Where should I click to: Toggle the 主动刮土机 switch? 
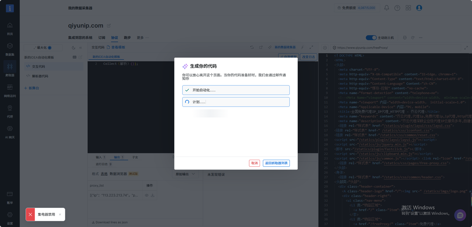click(x=371, y=38)
